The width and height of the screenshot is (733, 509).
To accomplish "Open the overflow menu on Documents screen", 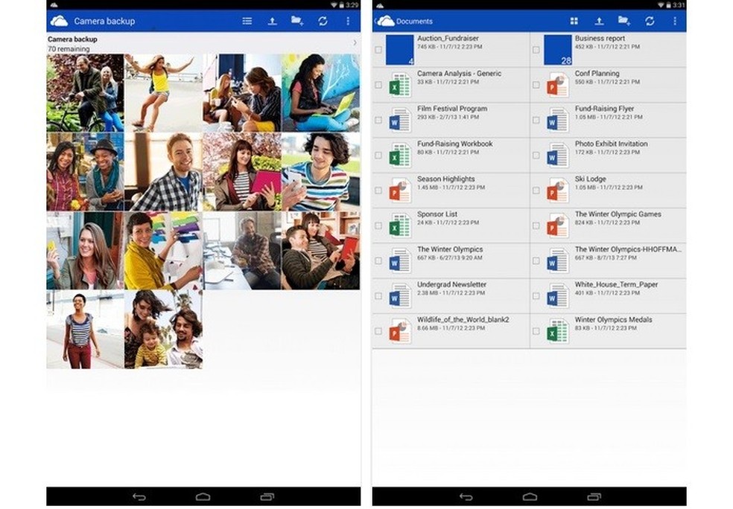I will [675, 21].
